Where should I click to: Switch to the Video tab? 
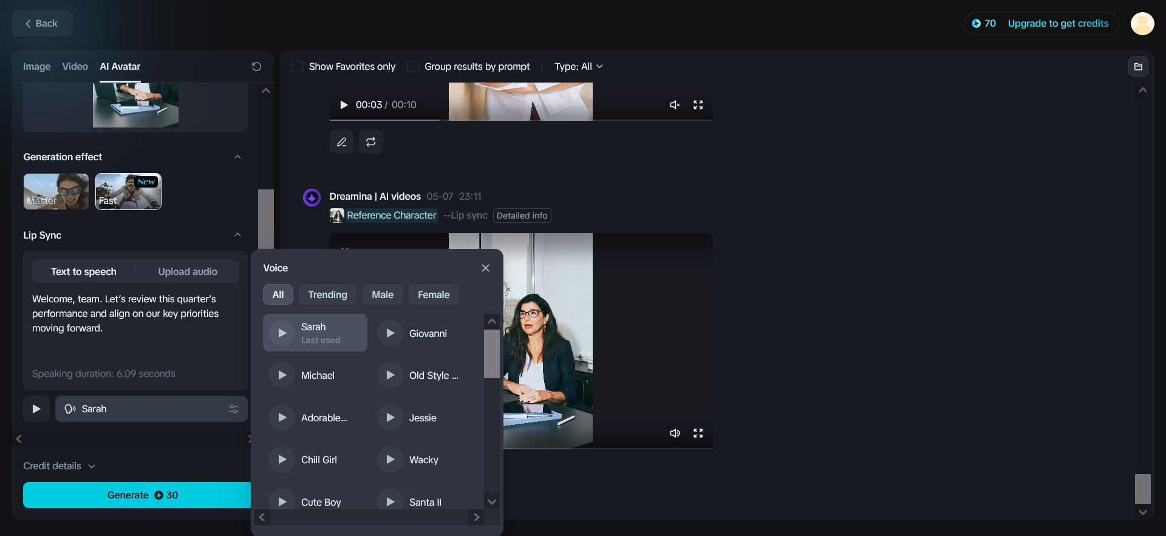tap(75, 67)
